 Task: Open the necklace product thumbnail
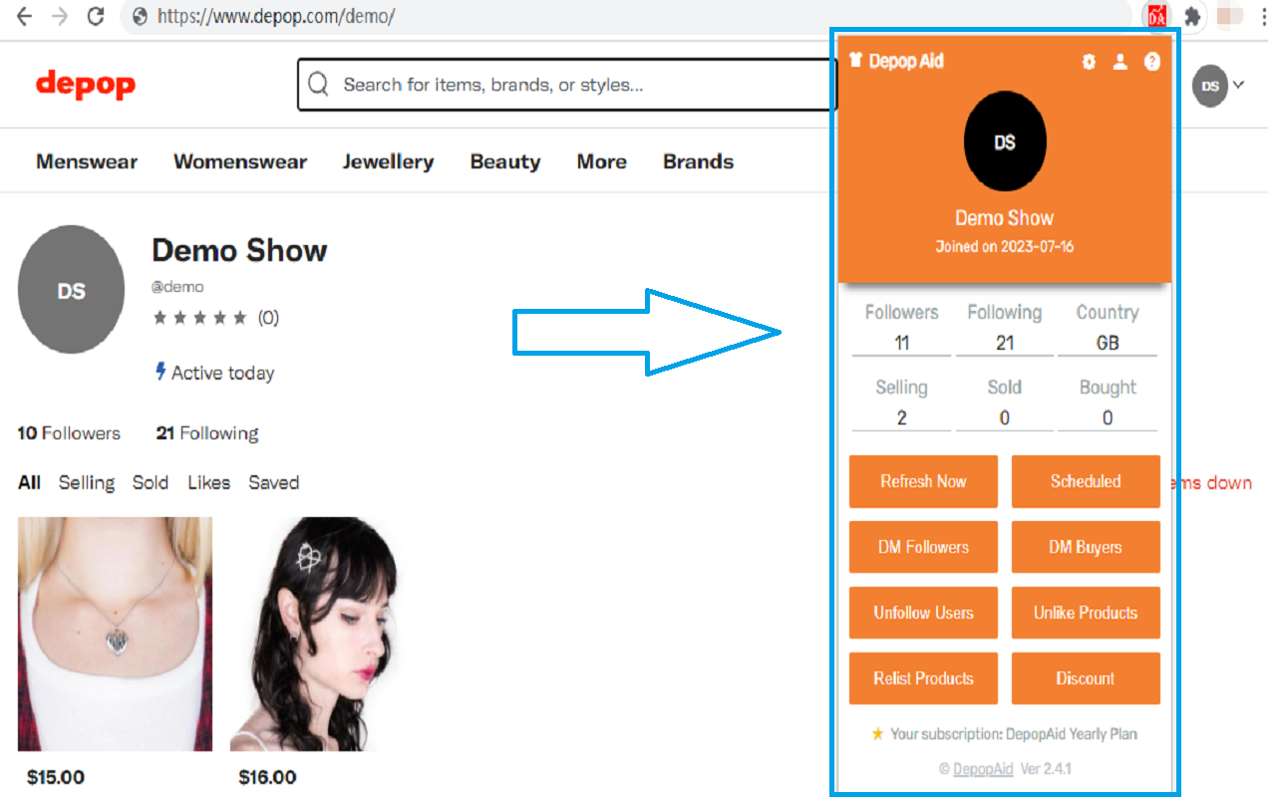115,634
